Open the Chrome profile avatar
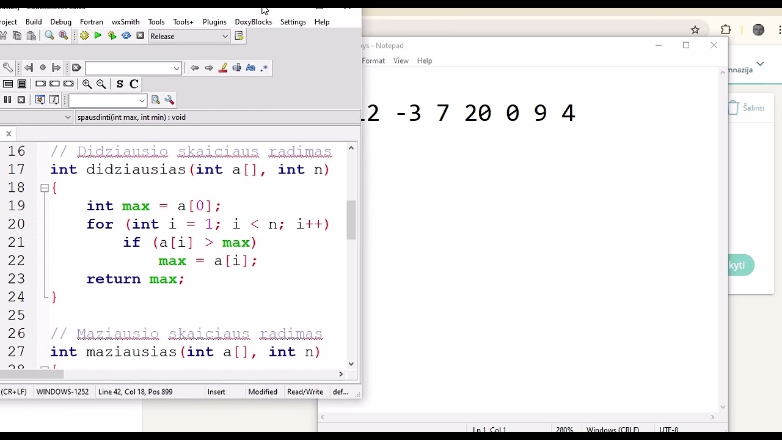782x440 pixels. click(758, 30)
